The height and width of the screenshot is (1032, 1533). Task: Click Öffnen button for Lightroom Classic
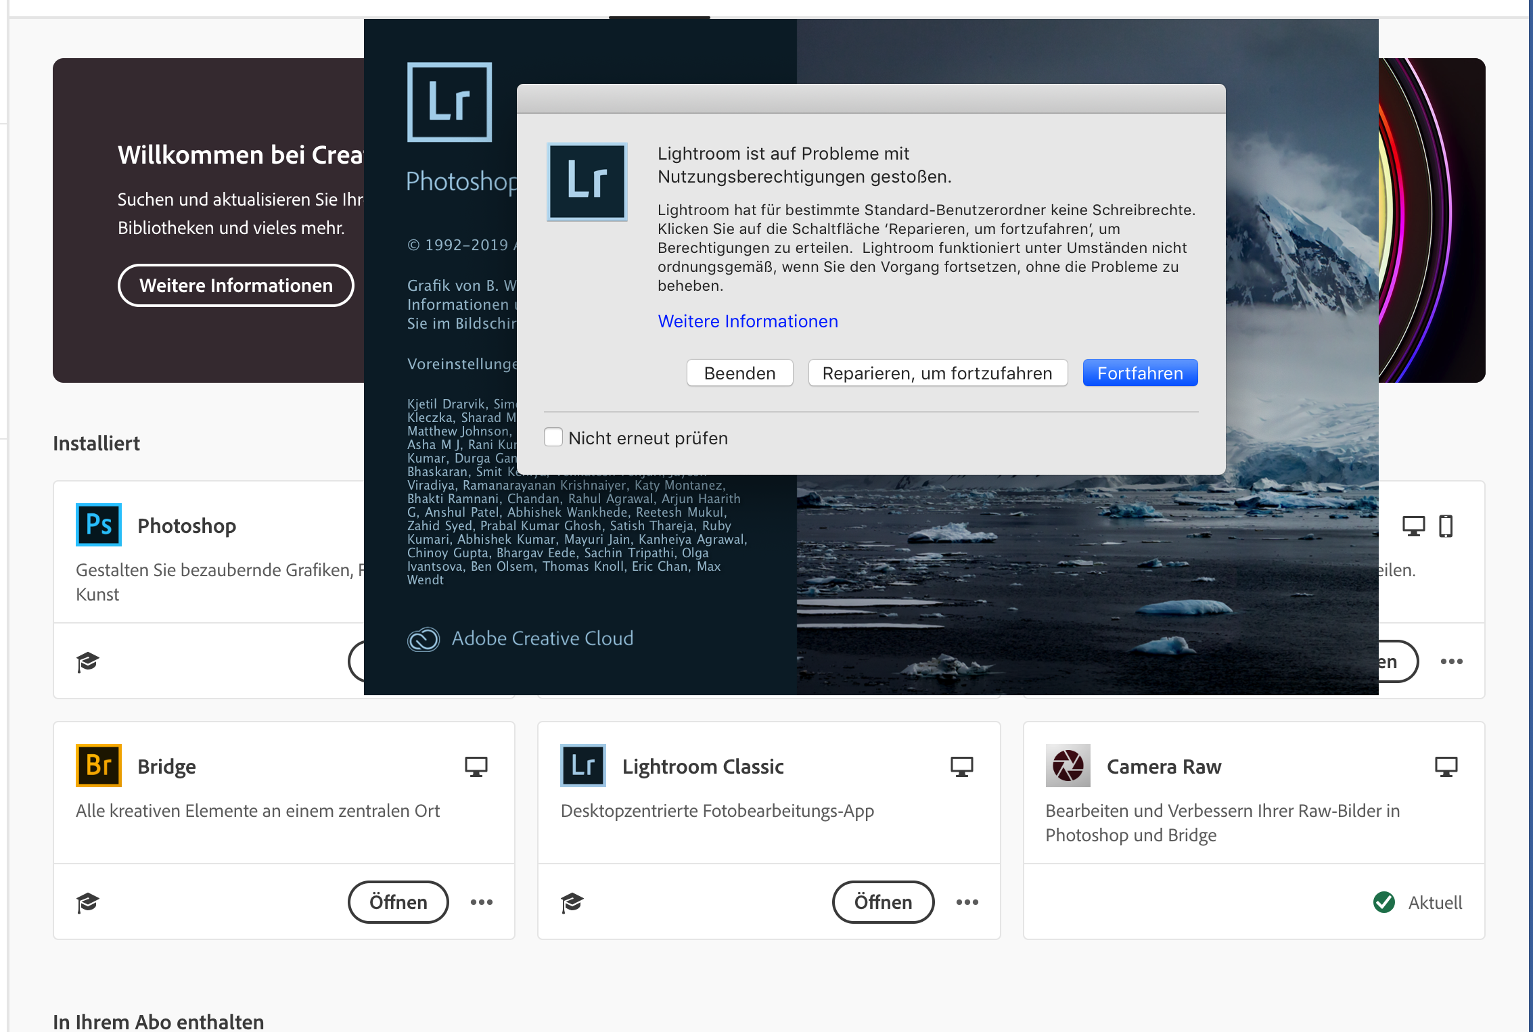pos(883,902)
